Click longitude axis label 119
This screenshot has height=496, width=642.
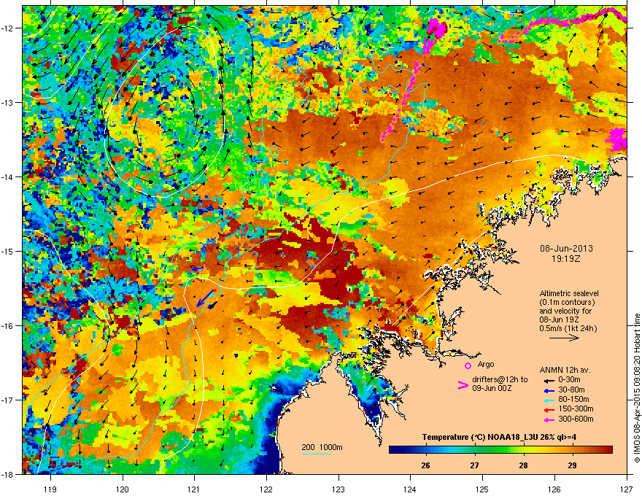pyautogui.click(x=50, y=489)
